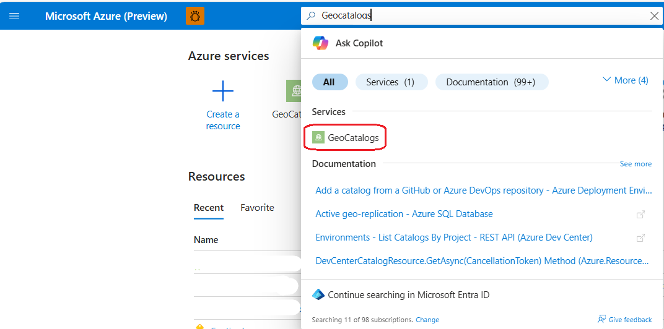Open external link for Active geo-replication
The image size is (664, 329).
point(641,214)
